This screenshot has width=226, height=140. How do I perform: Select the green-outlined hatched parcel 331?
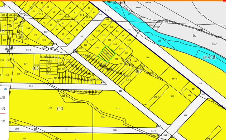coord(107,54)
